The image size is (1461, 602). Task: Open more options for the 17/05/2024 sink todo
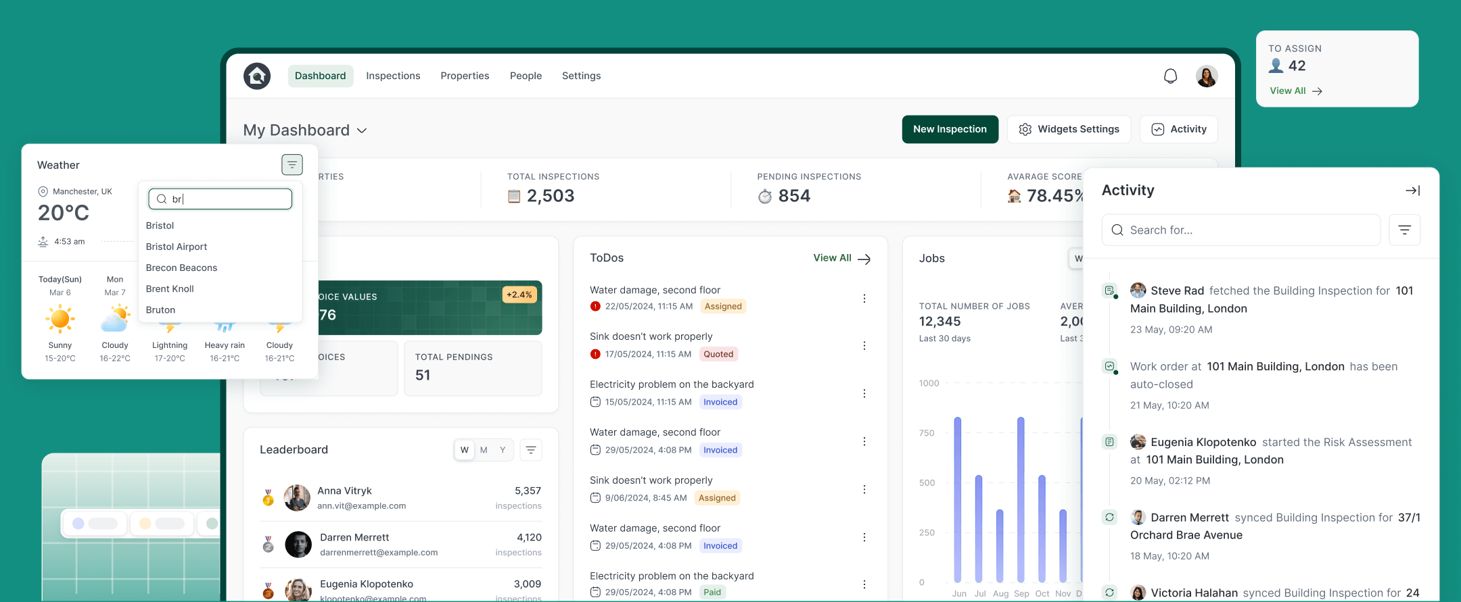pyautogui.click(x=864, y=345)
